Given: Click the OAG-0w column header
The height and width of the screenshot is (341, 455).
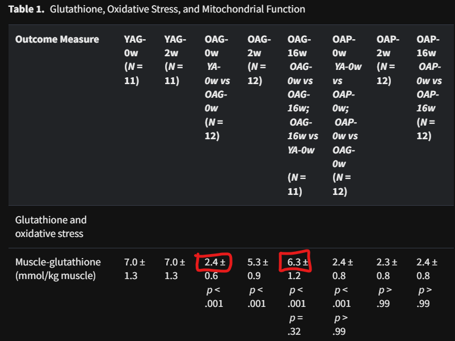Looking at the screenshot, I should pos(217,88).
